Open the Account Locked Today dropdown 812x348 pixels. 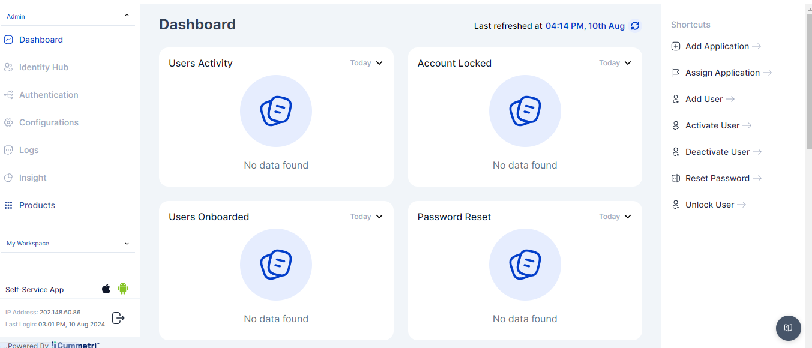click(x=615, y=63)
